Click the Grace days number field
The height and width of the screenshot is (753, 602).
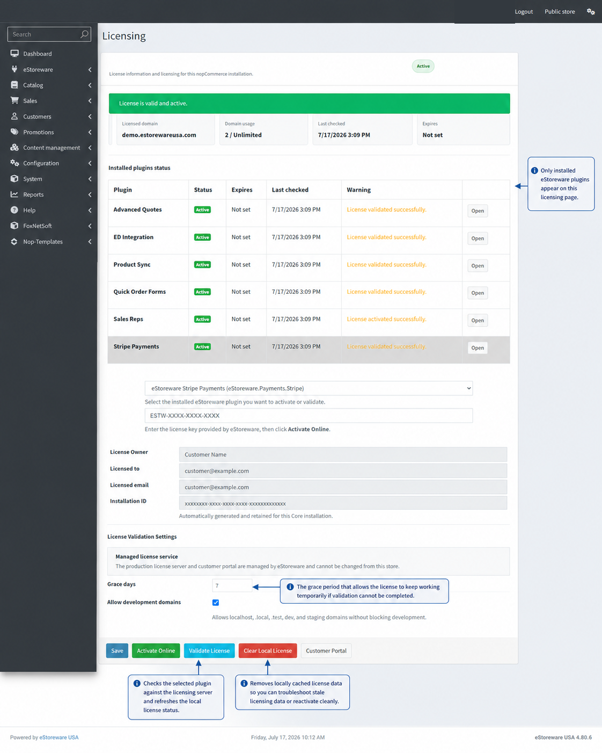pos(232,586)
